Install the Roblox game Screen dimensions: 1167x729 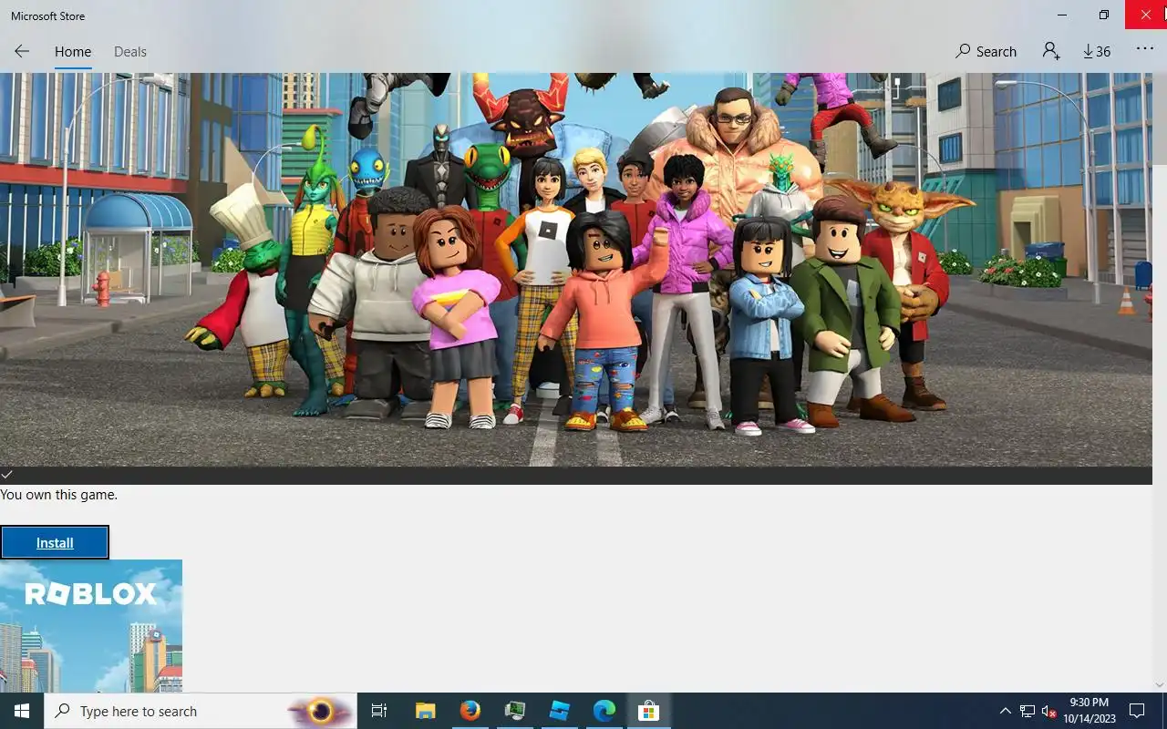pos(55,543)
